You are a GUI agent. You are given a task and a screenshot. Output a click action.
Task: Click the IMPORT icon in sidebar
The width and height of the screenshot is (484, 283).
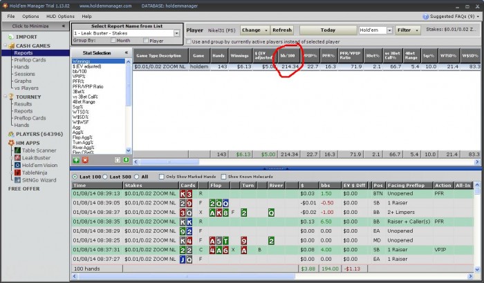[11, 37]
